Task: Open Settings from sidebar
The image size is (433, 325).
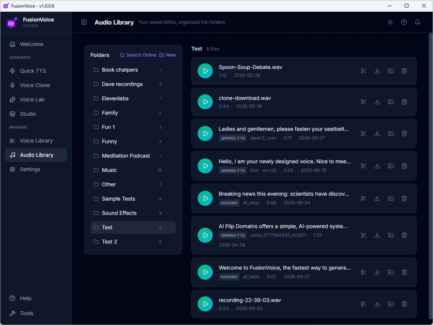Action: point(36,169)
